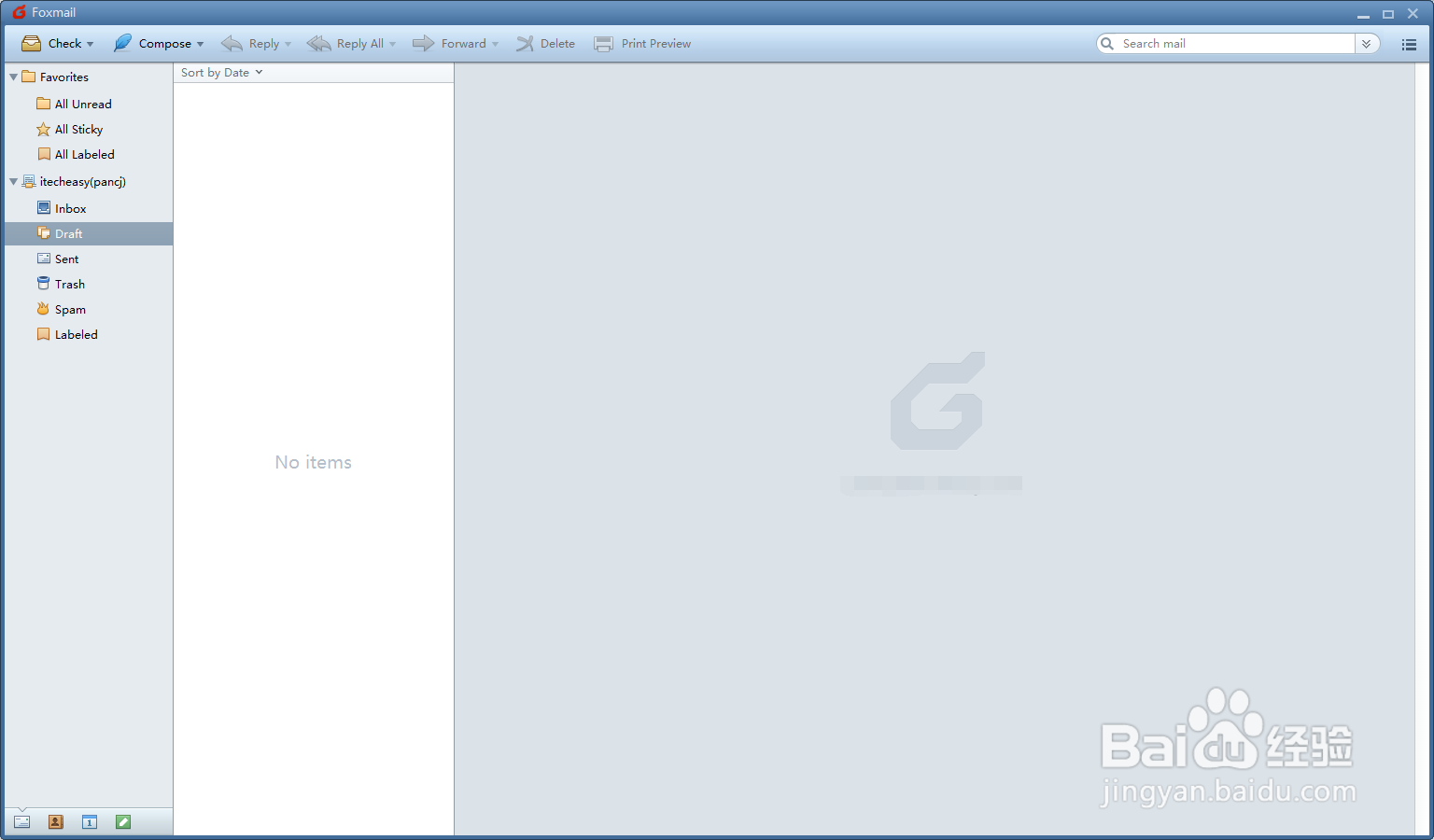1434x840 pixels.
Task: Click the Reply All double-arrow icon
Action: [318, 44]
